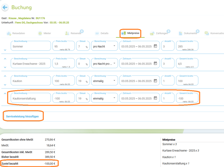Select Bisher bezahlt value 389,50 €
Viewport: 224px width, 167px height.
(50, 157)
